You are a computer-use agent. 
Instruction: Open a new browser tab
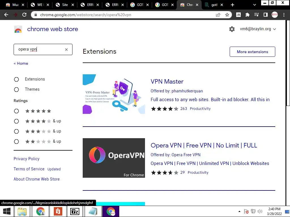233,5
